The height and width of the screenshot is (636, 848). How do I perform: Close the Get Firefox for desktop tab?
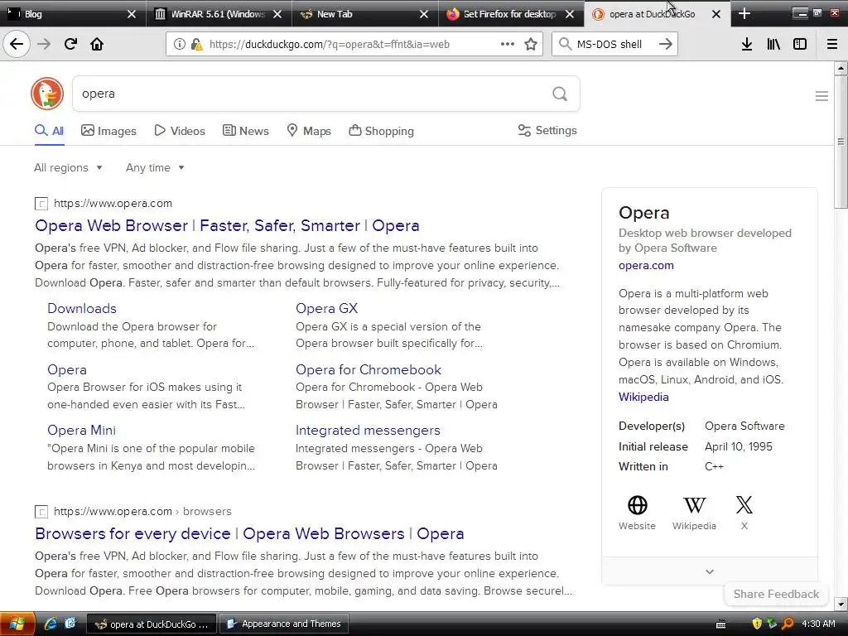click(570, 14)
